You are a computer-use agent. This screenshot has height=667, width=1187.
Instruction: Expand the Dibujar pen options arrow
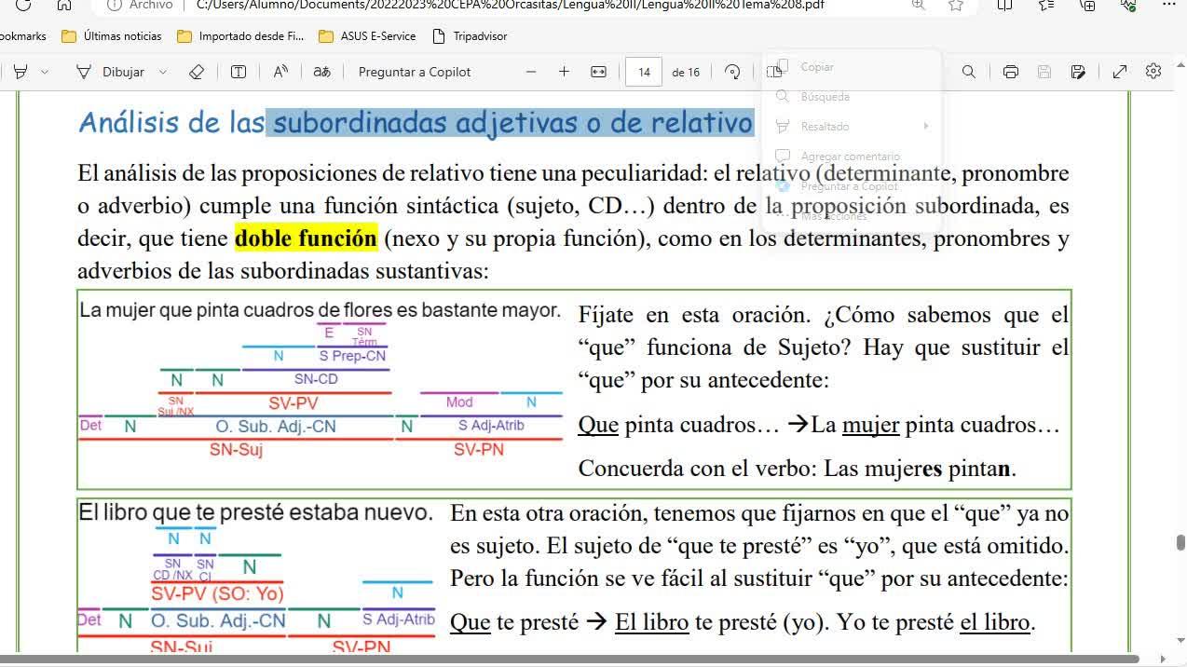[163, 72]
